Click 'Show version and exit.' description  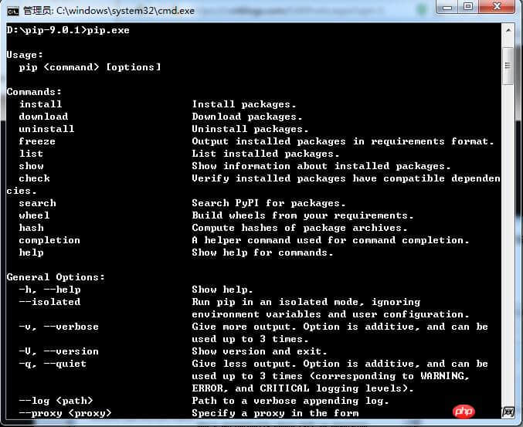click(x=260, y=351)
